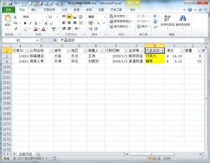The width and height of the screenshot is (210, 163).
Task: Toggle middle vertical alignment
Action: click(69, 17)
